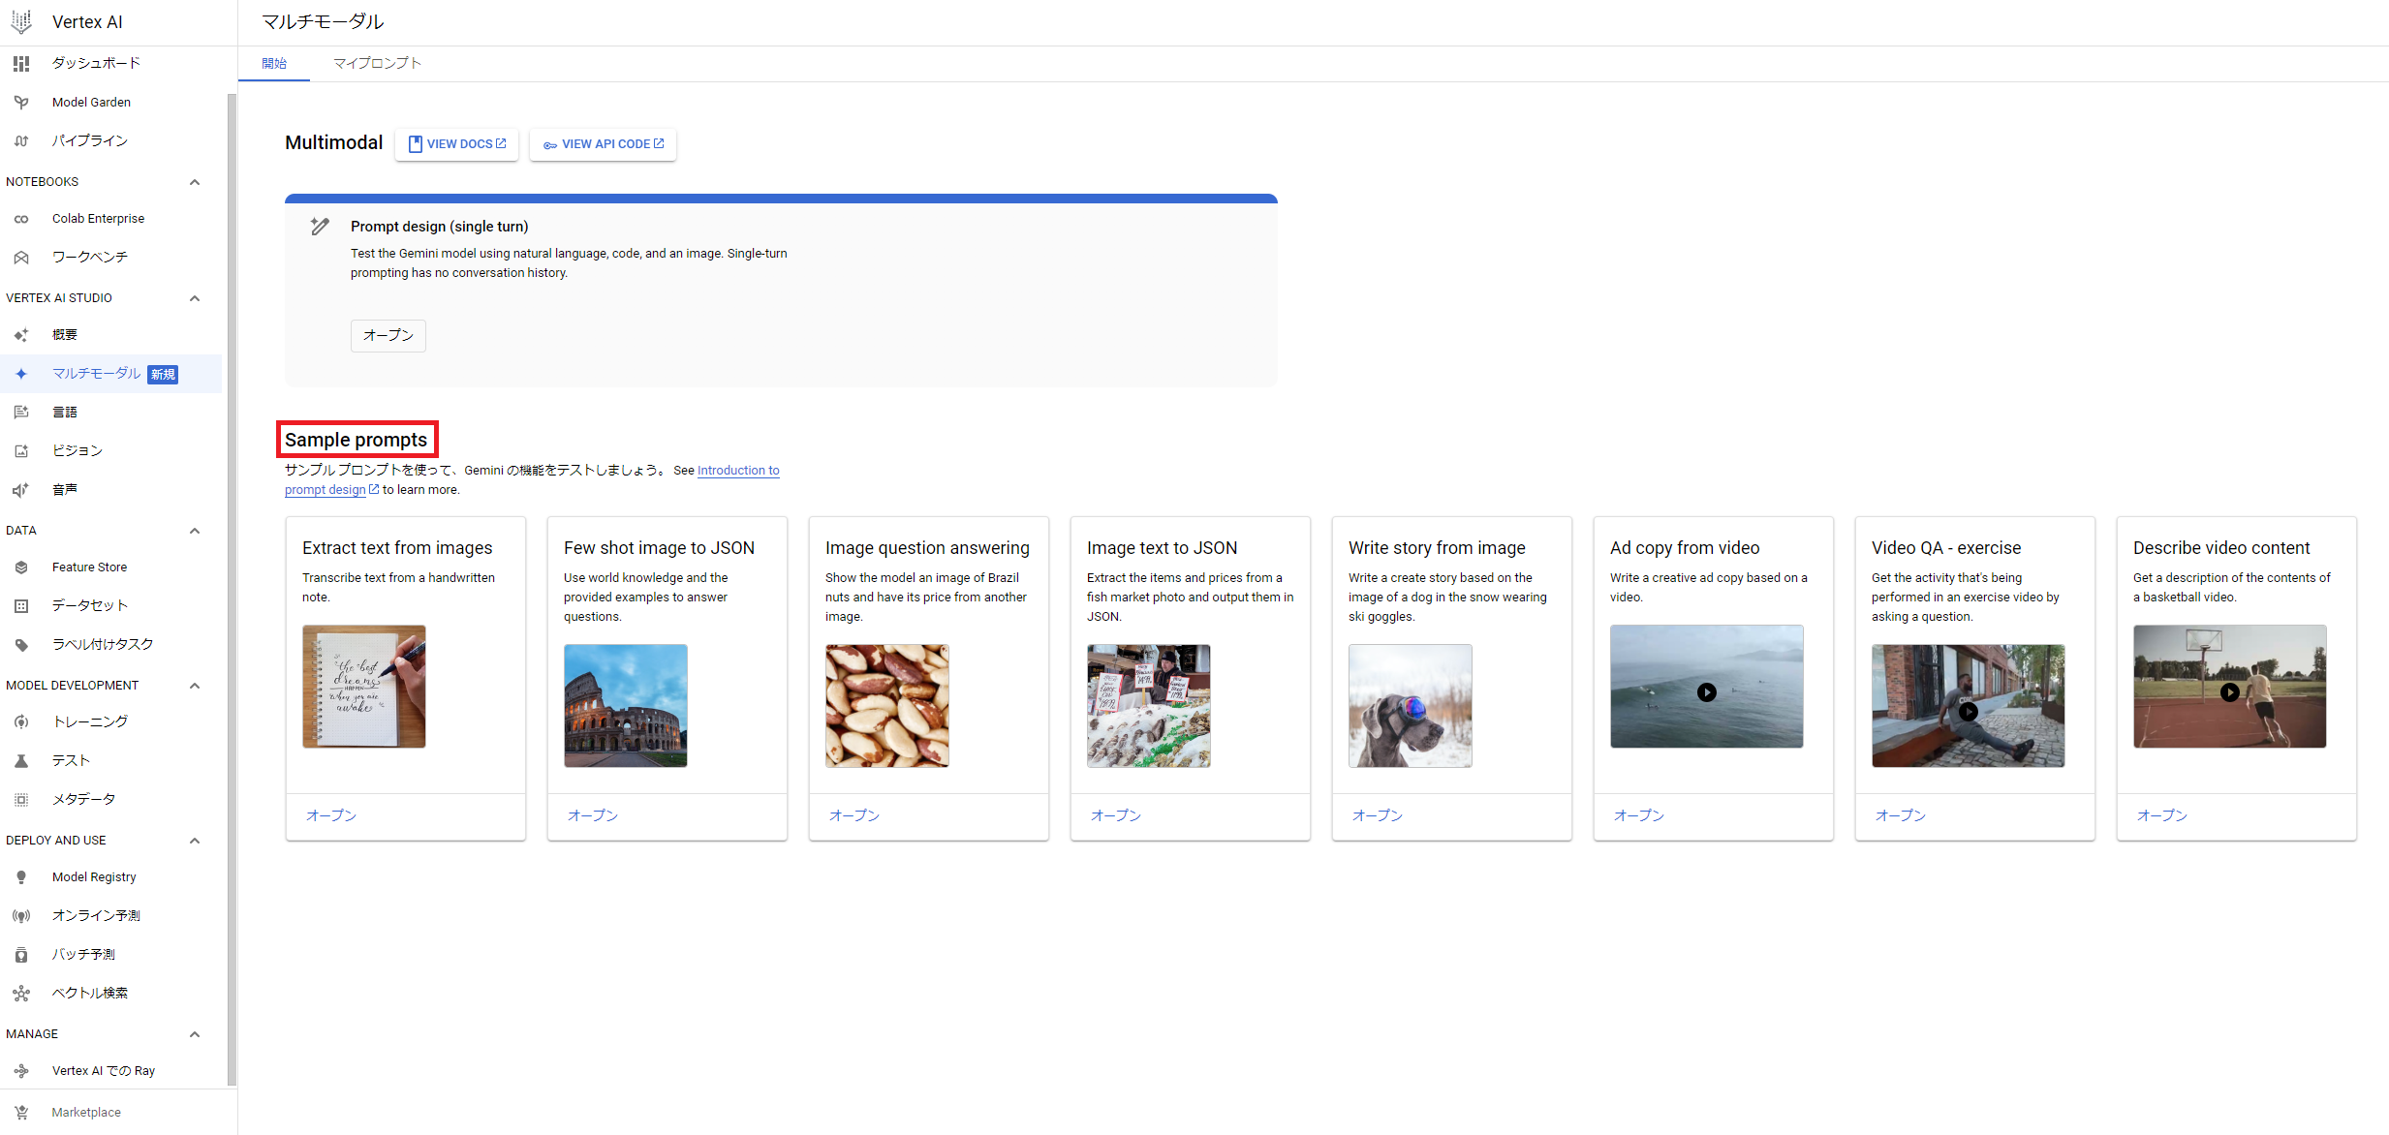The height and width of the screenshot is (1135, 2389).
Task: Play the Ad copy from video thumbnail
Action: click(x=1706, y=691)
